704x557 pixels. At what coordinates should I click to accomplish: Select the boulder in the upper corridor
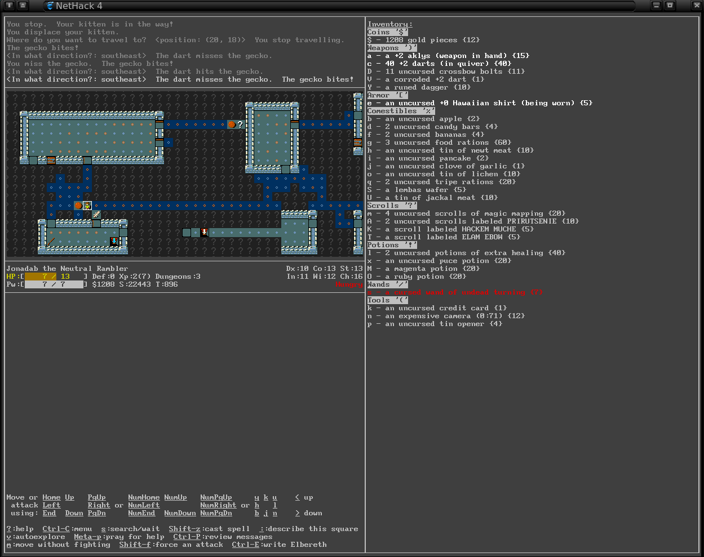(232, 124)
